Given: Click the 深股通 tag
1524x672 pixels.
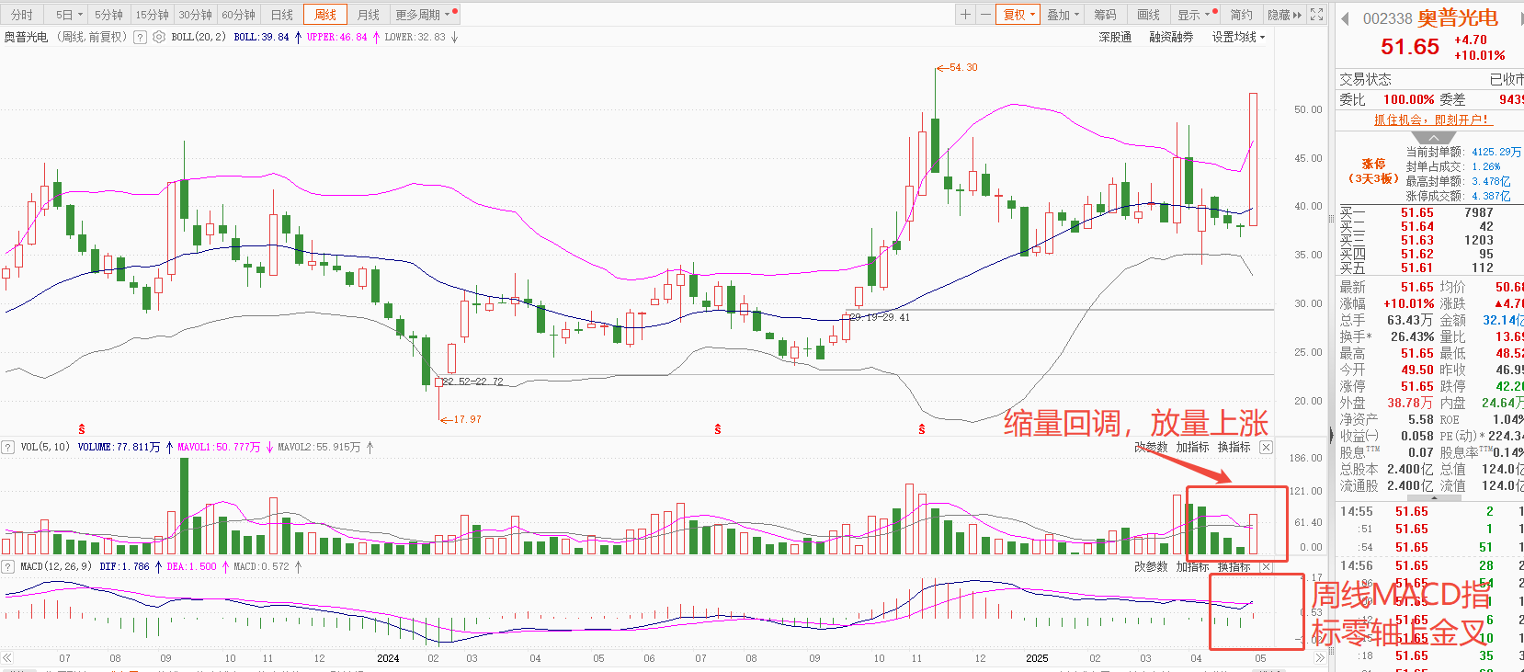Looking at the screenshot, I should [x=1115, y=37].
